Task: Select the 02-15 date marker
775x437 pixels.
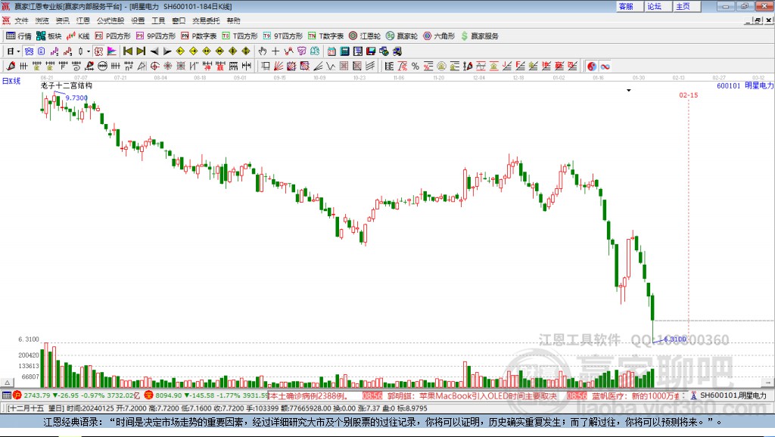Action: click(689, 95)
